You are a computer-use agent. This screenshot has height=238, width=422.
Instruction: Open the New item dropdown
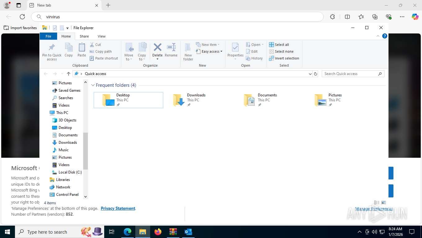pyautogui.click(x=208, y=45)
